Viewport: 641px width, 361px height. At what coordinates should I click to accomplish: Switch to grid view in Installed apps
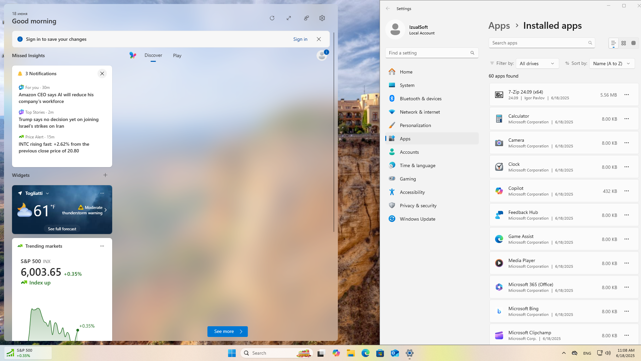[624, 43]
